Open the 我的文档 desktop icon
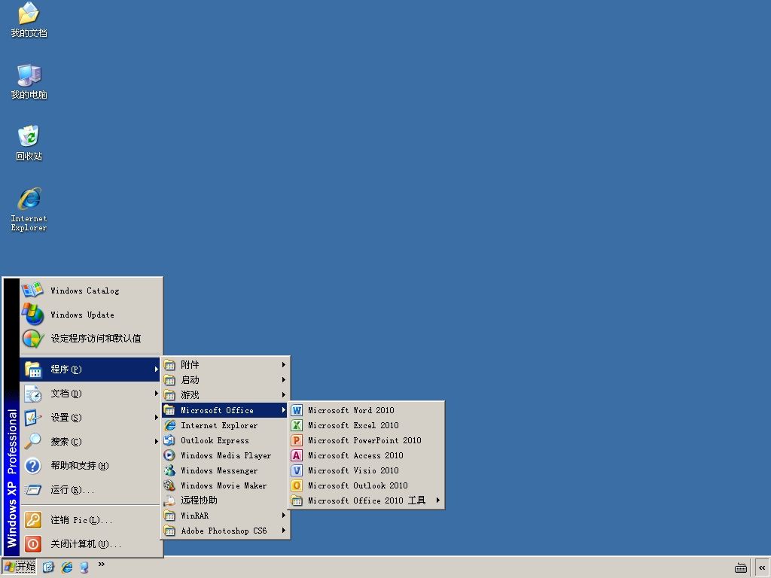The width and height of the screenshot is (771, 578). tap(29, 20)
